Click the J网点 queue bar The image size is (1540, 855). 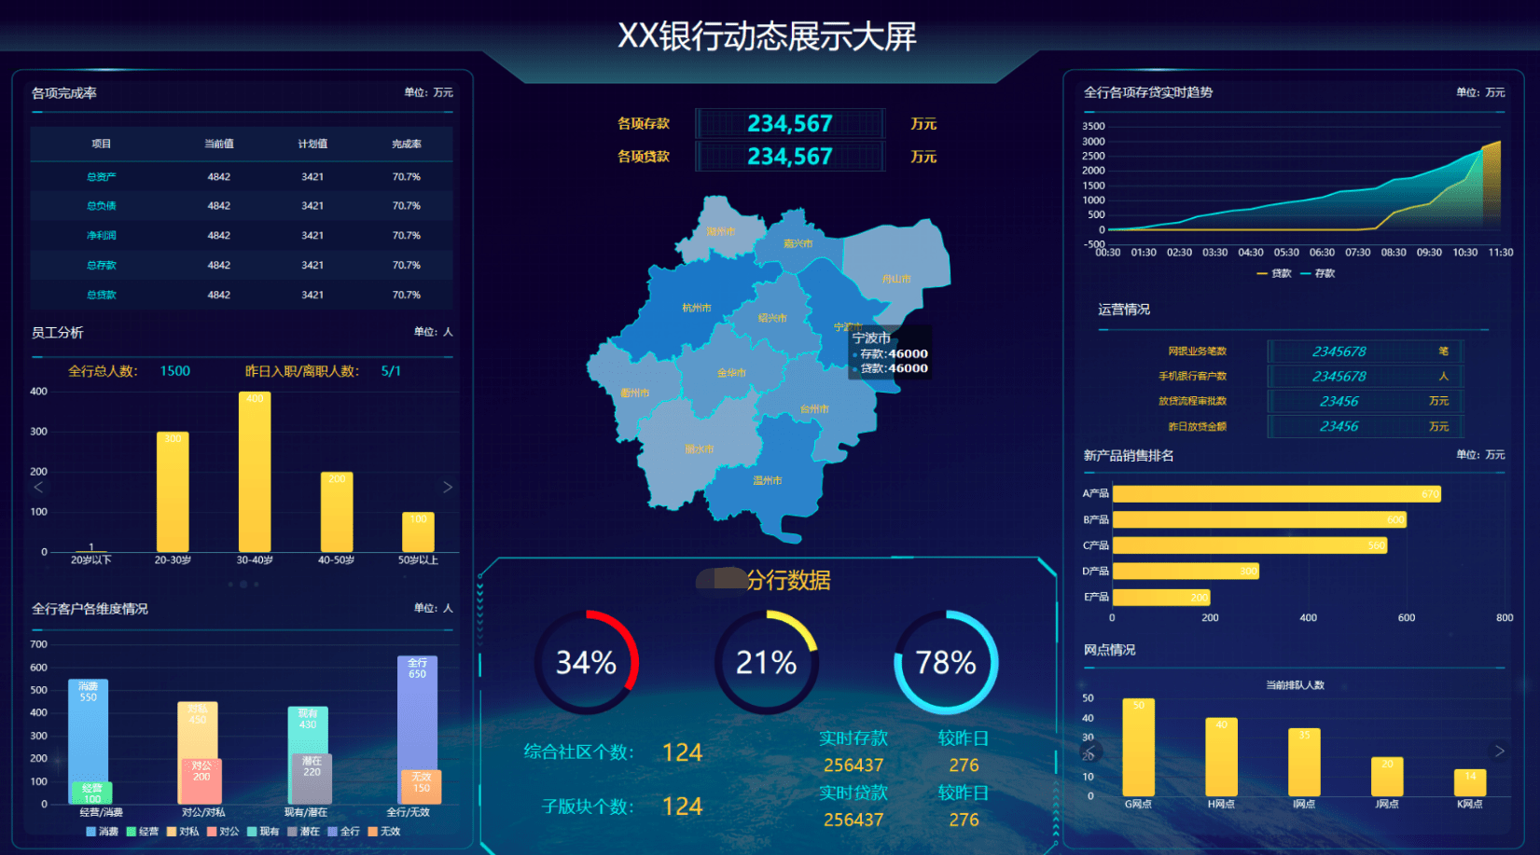(x=1387, y=777)
